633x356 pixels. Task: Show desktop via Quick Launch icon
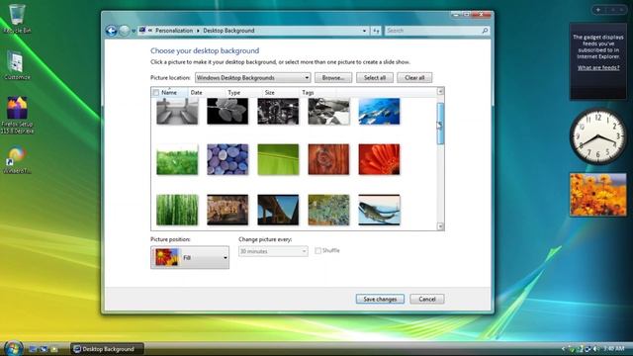point(33,349)
